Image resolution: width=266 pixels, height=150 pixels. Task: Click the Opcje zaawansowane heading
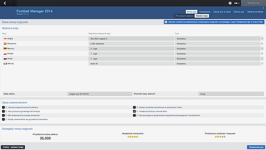(15, 102)
